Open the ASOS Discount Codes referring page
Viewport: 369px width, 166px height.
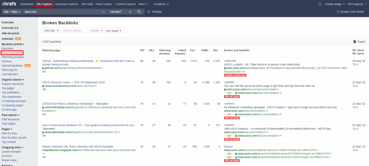point(74,82)
